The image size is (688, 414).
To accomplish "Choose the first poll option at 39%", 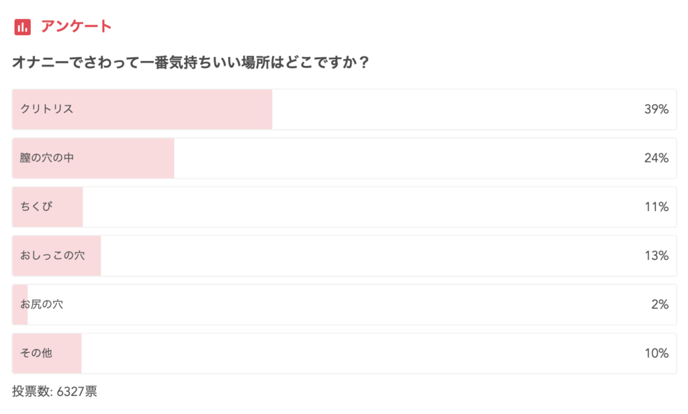I will tap(344, 110).
